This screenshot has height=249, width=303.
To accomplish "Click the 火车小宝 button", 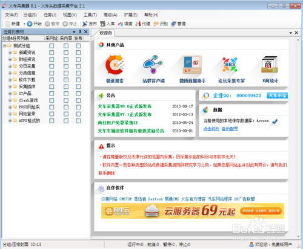I will [278, 95].
